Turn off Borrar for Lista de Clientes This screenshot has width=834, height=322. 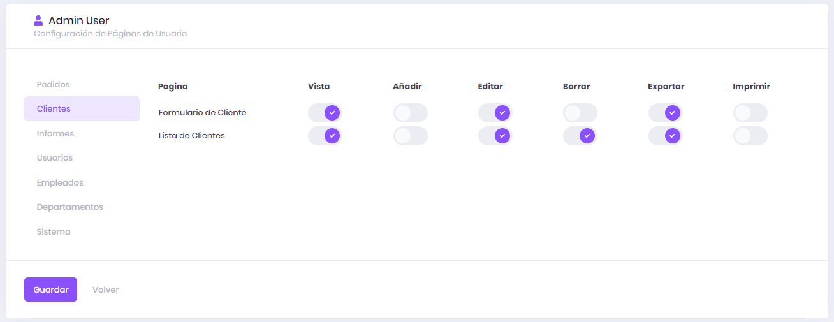point(580,136)
